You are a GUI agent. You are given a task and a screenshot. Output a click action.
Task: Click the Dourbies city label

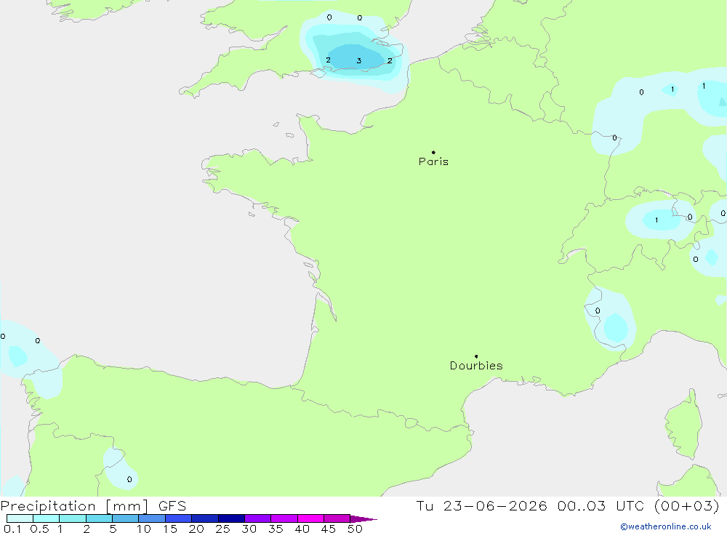pos(476,366)
